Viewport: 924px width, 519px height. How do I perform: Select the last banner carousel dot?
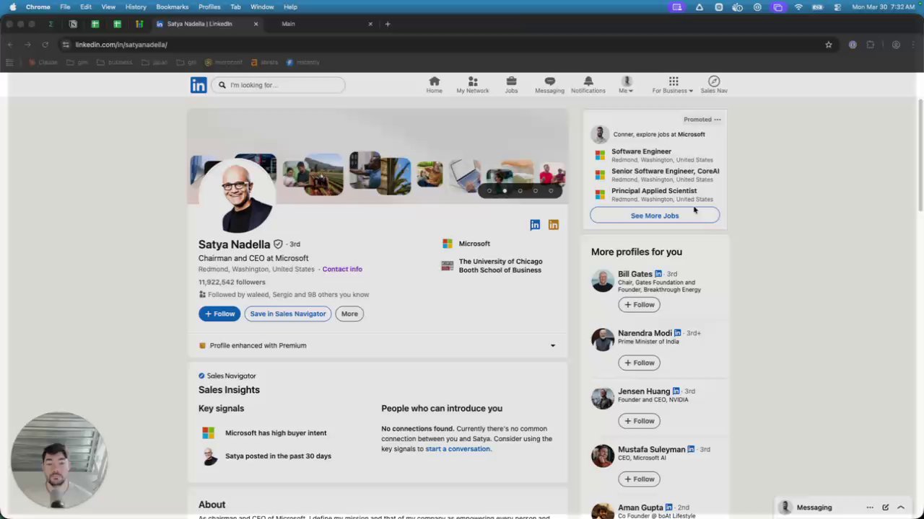click(551, 191)
